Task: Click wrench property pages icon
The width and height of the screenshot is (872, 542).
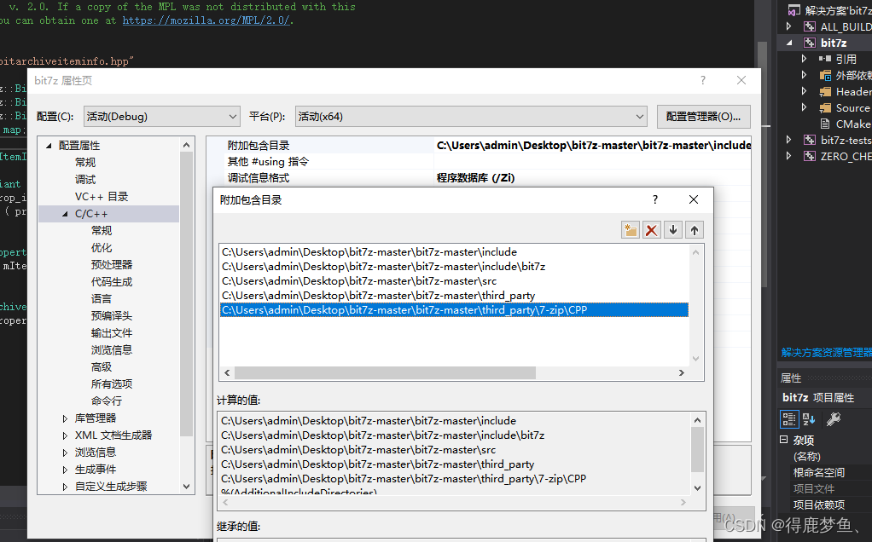Action: 833,418
